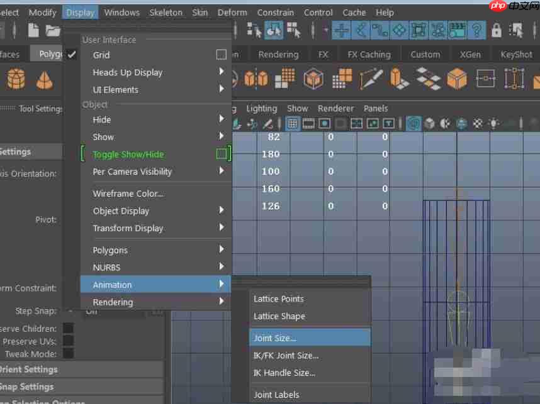This screenshot has height=404, width=540.
Task: Click the lock selection padlock icon
Action: coord(497,30)
